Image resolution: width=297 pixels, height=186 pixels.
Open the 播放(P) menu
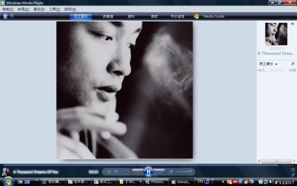coord(39,9)
